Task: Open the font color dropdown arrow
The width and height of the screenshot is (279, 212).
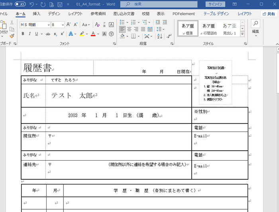Action: 98,34
